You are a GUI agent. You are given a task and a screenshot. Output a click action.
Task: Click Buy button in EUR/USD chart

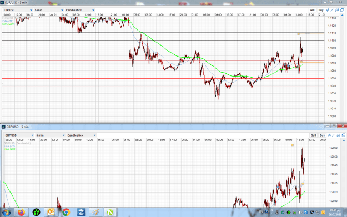point(321,10)
